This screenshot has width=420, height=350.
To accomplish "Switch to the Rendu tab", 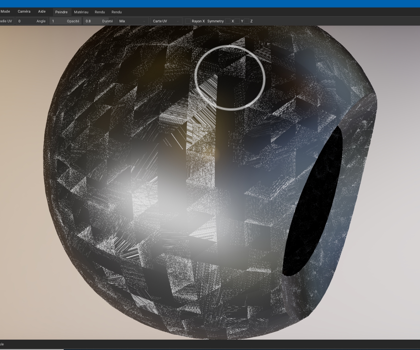I will coord(99,12).
